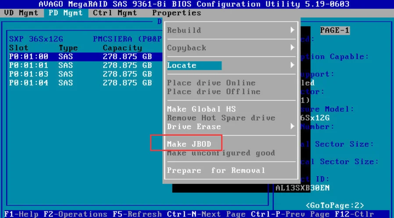
Task: Choose the Copyback menu entry
Action: 187,48
